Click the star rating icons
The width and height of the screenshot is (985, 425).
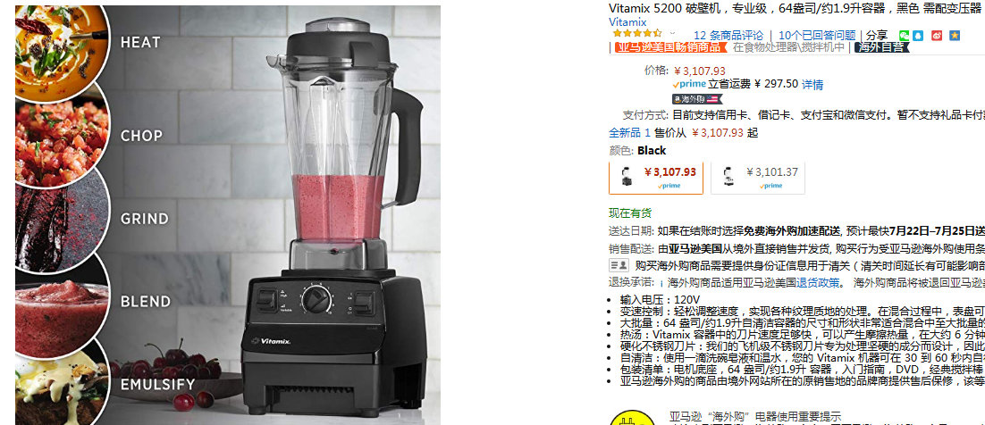pos(637,34)
